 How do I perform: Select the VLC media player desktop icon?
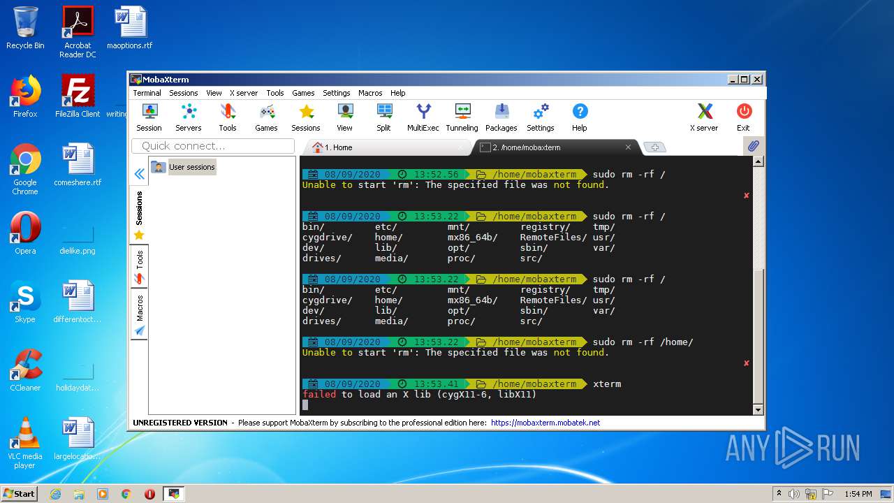tap(25, 443)
